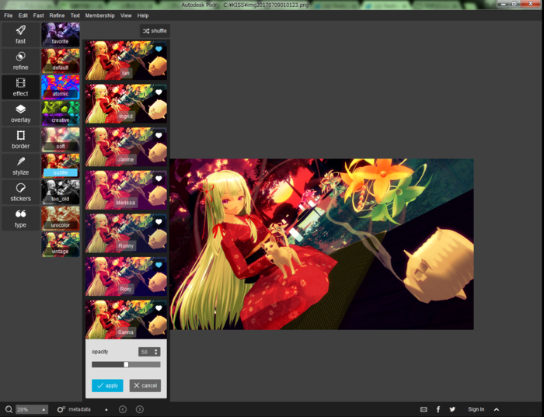Choose the unicolor effects category
544x417 pixels.
tap(61, 218)
